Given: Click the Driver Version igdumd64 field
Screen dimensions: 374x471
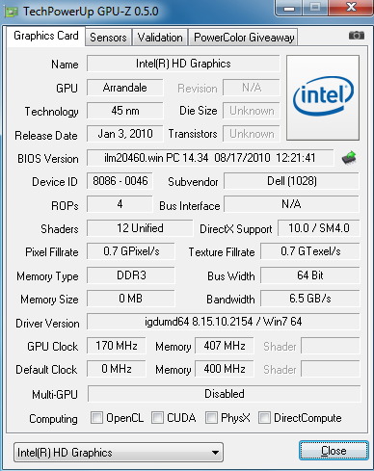Looking at the screenshot, I should [x=224, y=322].
